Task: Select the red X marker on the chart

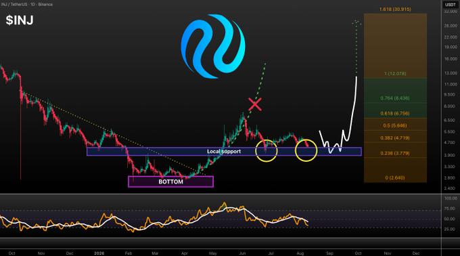Action: tap(254, 104)
